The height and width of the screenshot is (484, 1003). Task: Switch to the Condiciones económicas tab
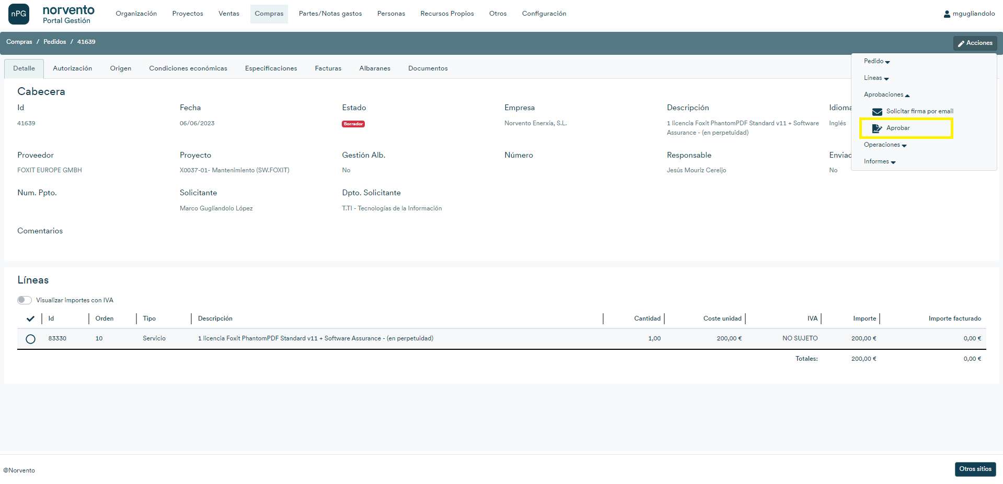[x=188, y=68]
